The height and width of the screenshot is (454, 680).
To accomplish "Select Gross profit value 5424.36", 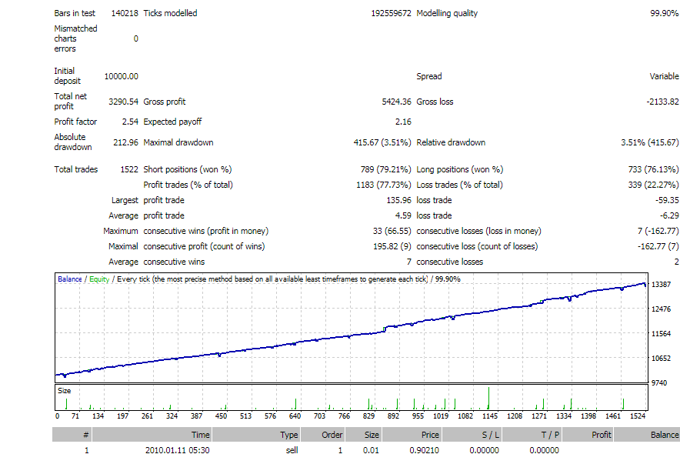I will click(396, 102).
